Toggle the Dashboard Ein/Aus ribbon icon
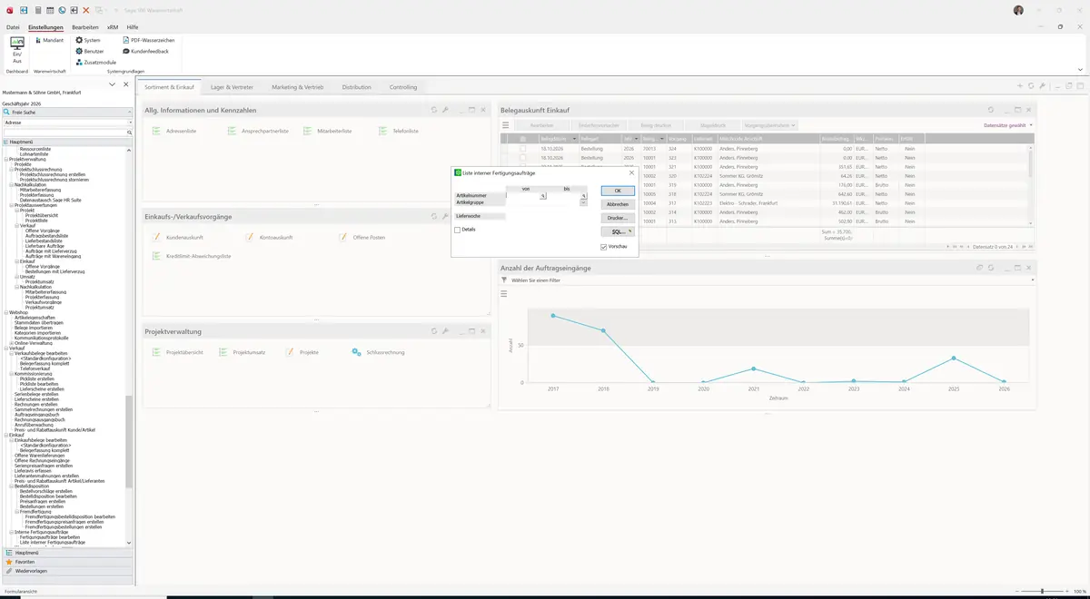This screenshot has height=599, width=1090. tap(16, 49)
